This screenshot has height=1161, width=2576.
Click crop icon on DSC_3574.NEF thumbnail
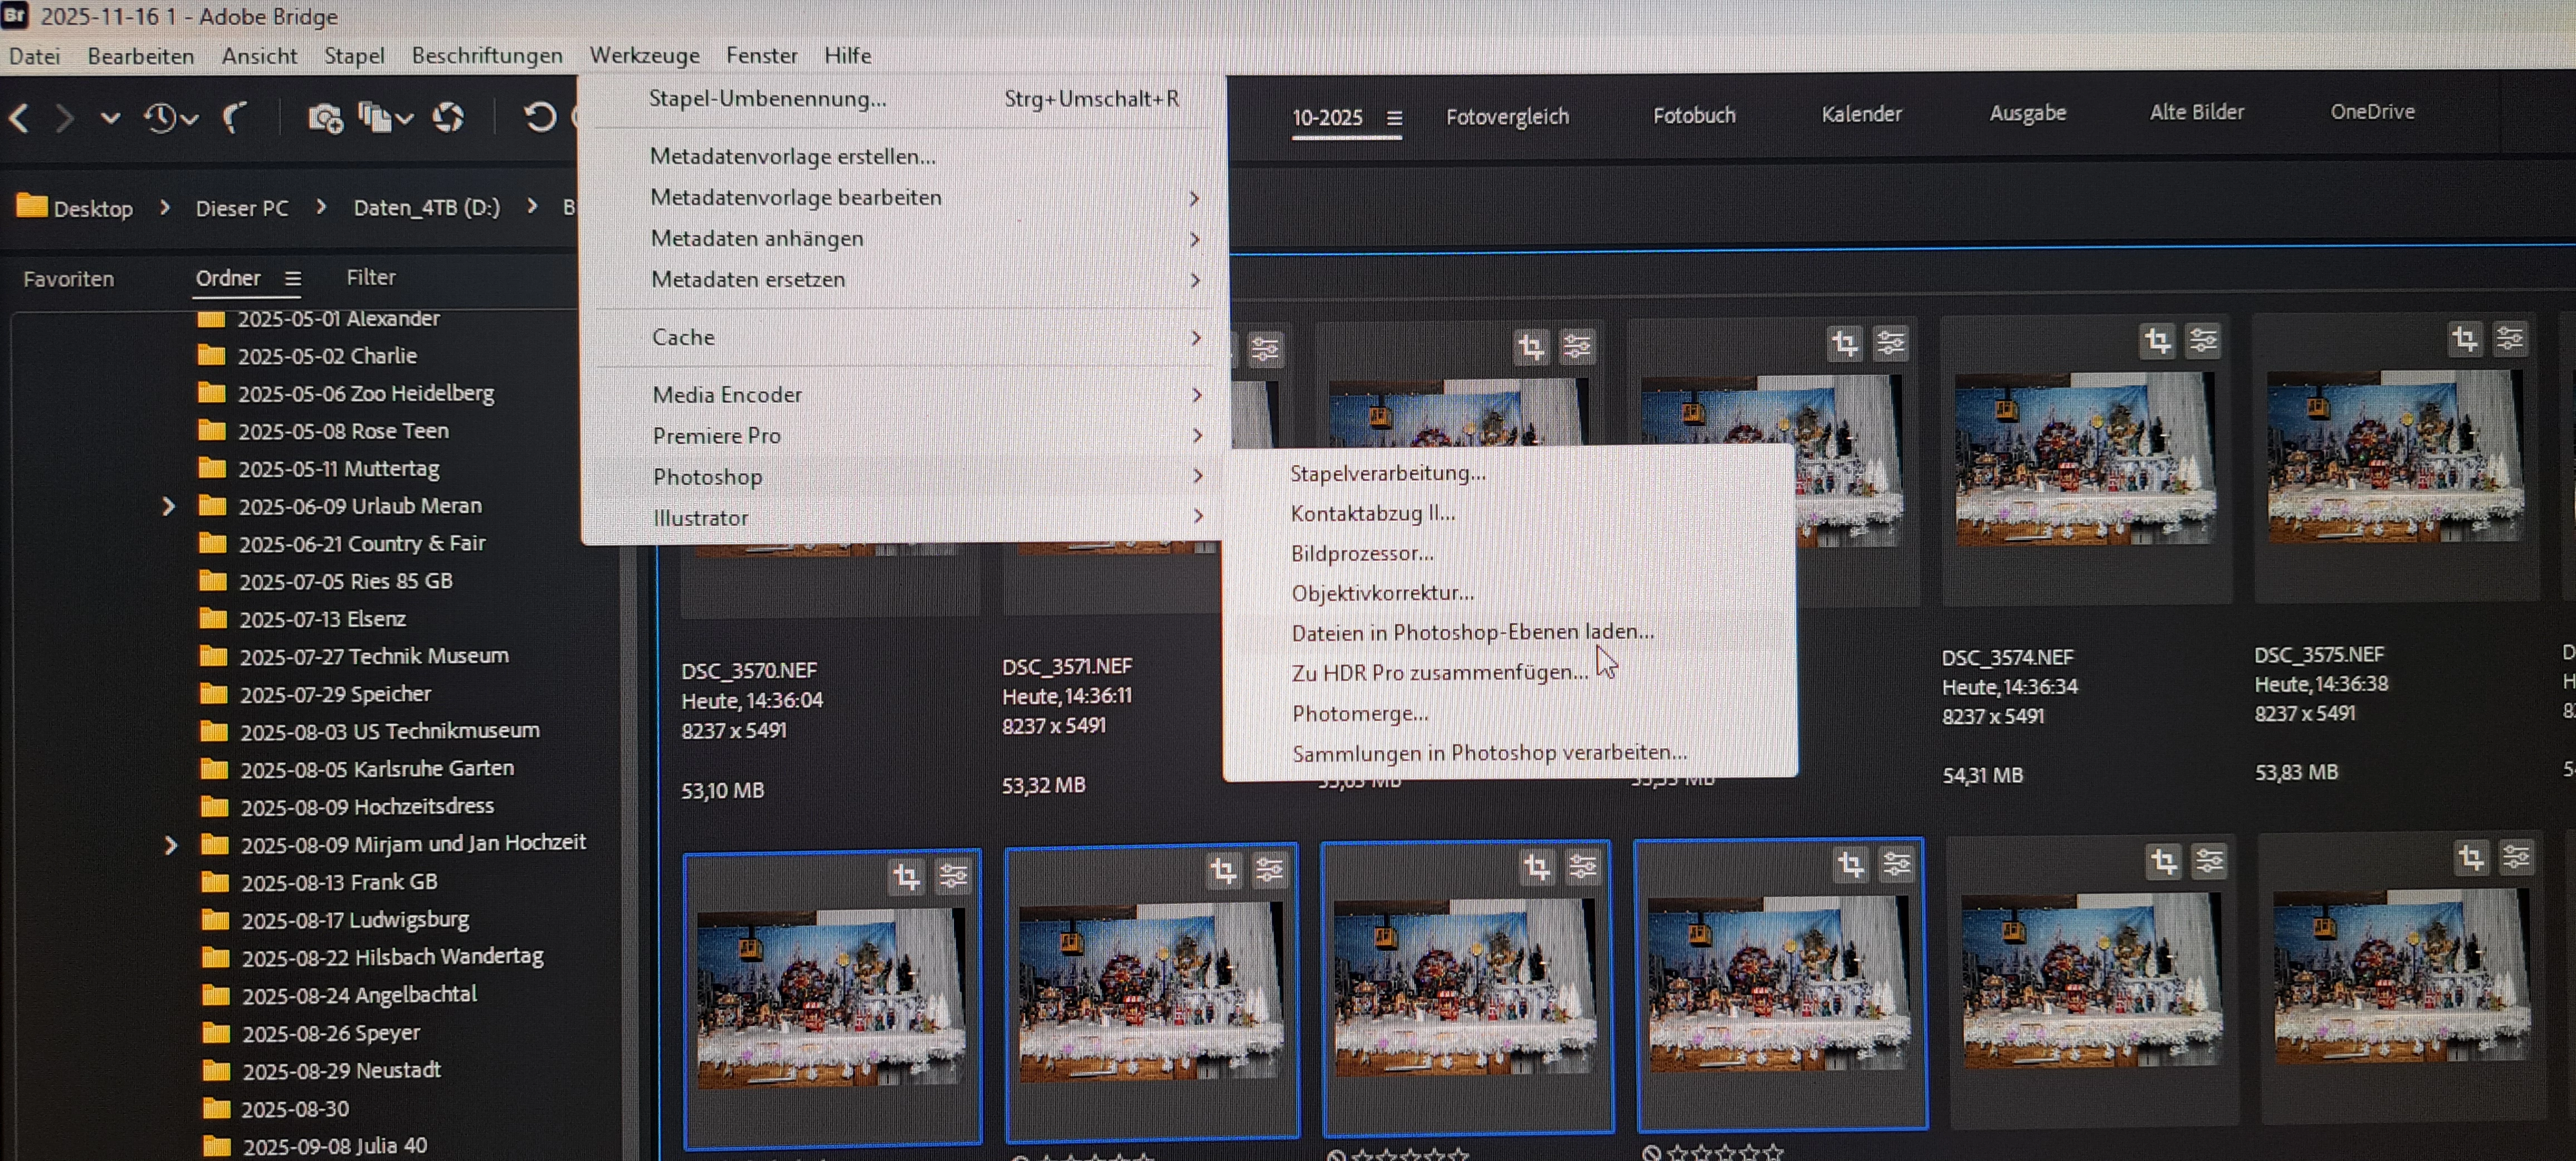2157,342
